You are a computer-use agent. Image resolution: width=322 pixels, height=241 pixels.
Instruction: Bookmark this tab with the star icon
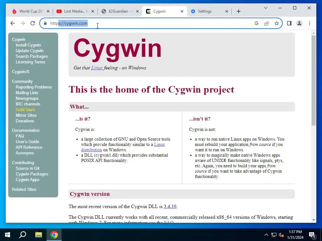click(277, 23)
